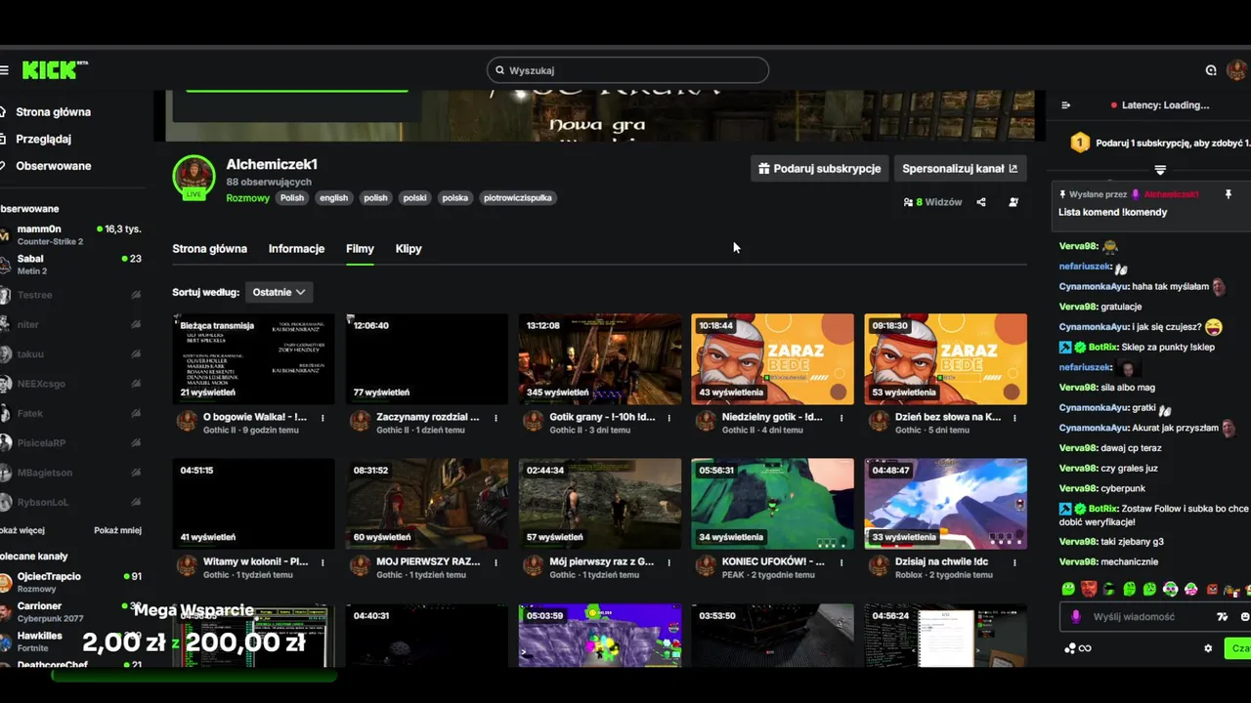Open the user avatar in top-right header
This screenshot has width=1251, height=703.
coord(1236,70)
